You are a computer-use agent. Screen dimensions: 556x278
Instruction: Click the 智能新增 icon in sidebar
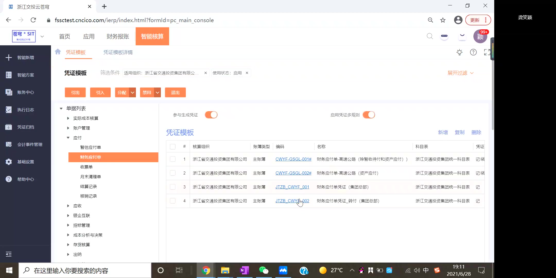point(8,57)
